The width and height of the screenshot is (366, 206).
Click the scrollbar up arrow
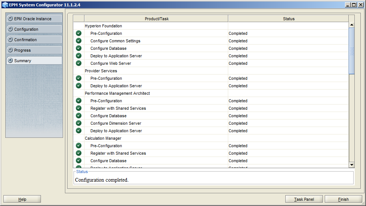coord(351,25)
